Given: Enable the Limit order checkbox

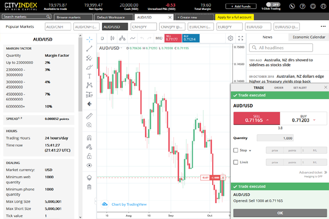Looking at the screenshot, I should pyautogui.click(x=236, y=162).
